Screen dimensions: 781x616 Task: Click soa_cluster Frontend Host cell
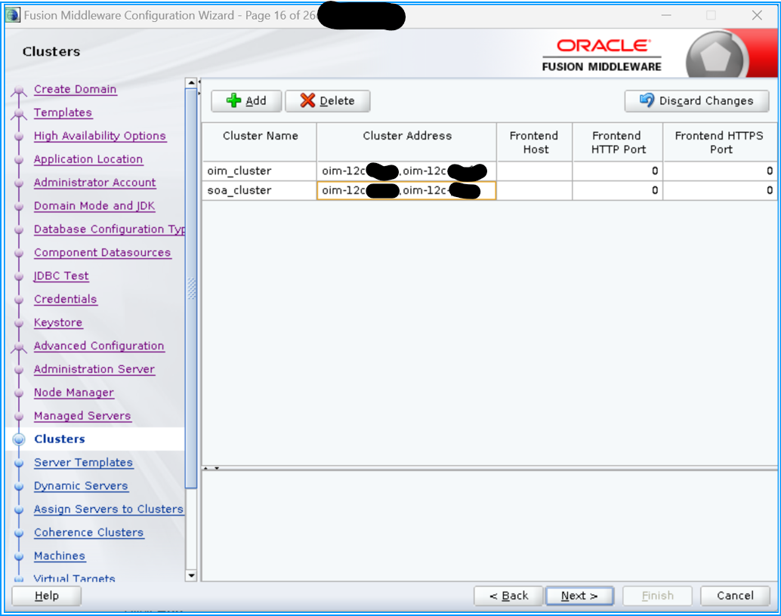[x=535, y=191]
